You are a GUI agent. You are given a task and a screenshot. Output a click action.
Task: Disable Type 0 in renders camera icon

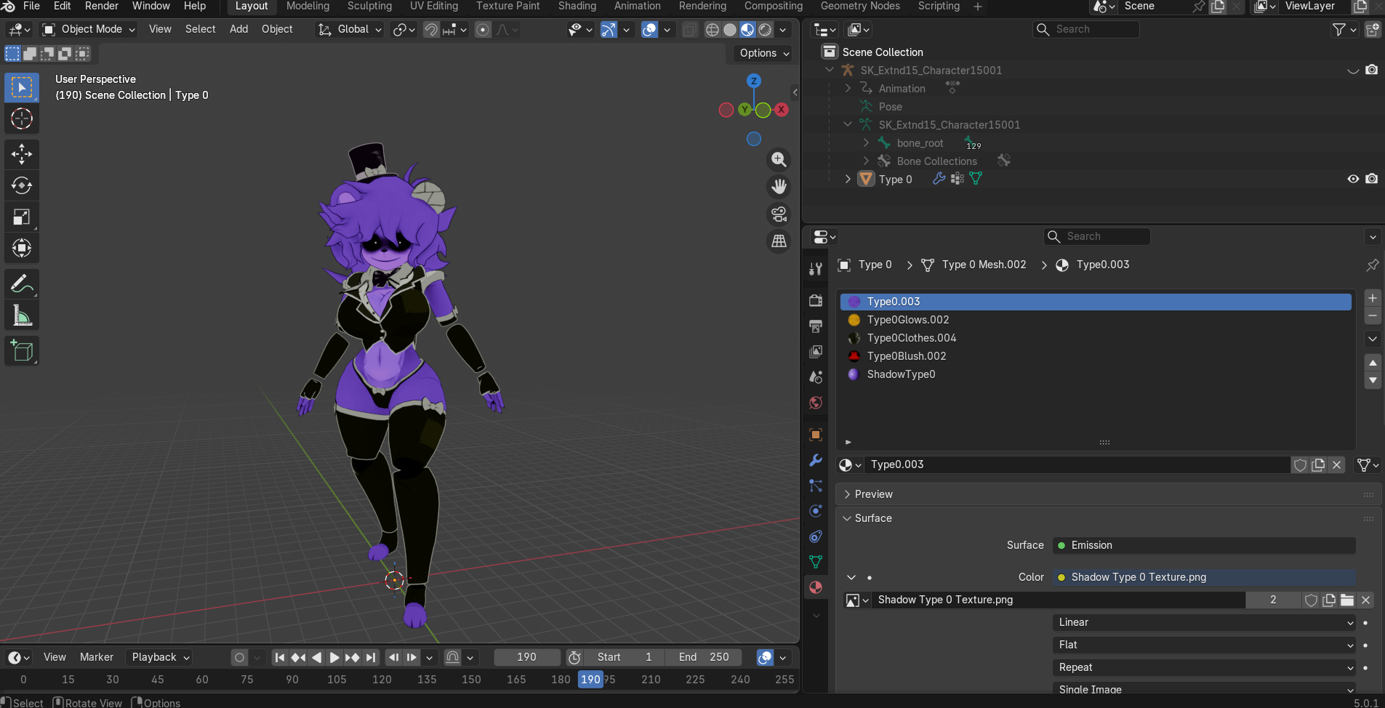click(x=1371, y=179)
